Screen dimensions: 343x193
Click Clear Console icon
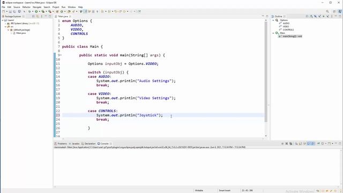click(x=296, y=144)
